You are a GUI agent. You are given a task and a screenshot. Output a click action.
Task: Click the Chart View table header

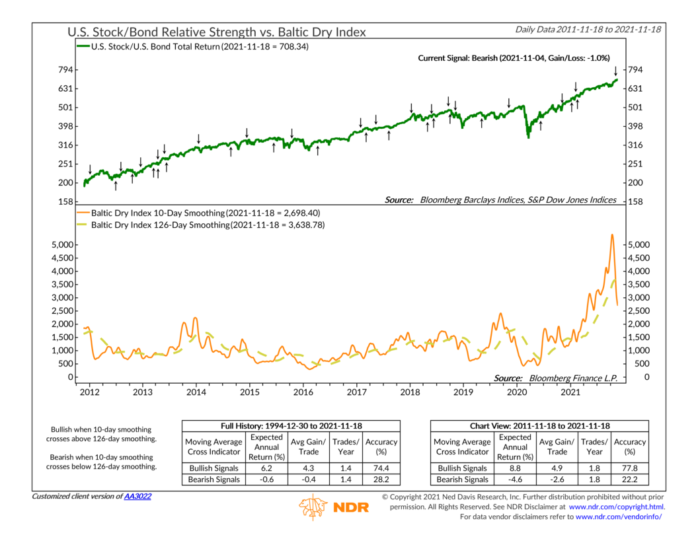[539, 426]
